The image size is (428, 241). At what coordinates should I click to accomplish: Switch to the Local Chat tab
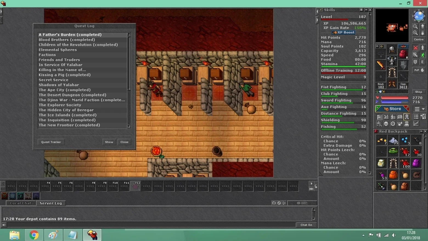coord(21,203)
